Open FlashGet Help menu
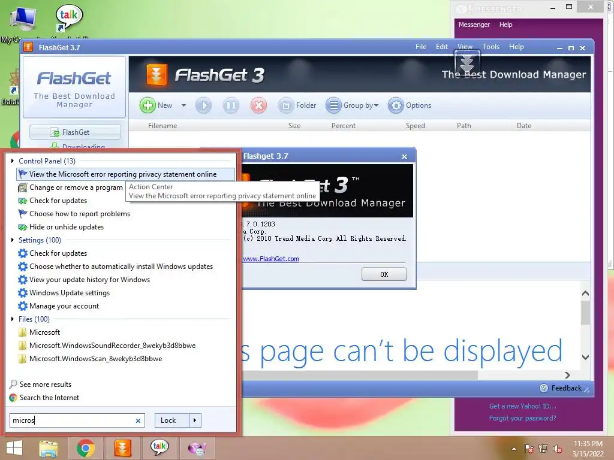This screenshot has width=614, height=460. tap(516, 47)
